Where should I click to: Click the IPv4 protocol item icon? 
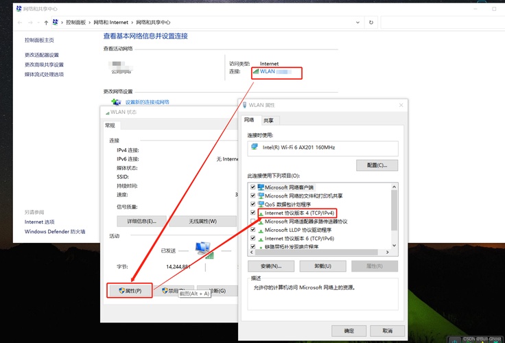[261, 213]
